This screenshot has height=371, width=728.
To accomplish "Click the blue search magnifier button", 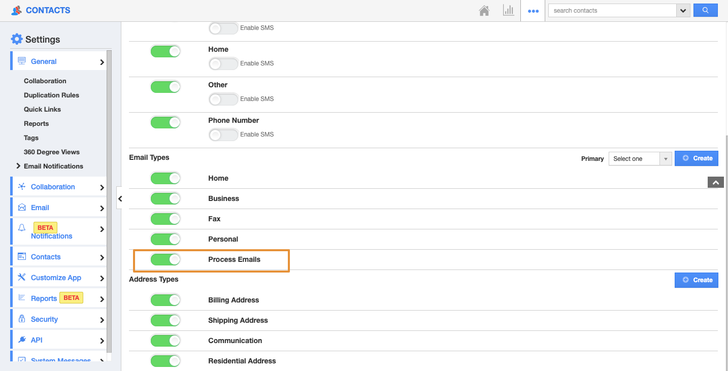I will tap(705, 10).
